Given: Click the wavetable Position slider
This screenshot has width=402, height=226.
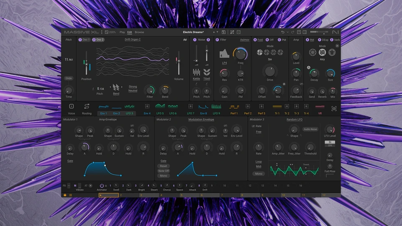Looking at the screenshot, I should pyautogui.click(x=87, y=63).
